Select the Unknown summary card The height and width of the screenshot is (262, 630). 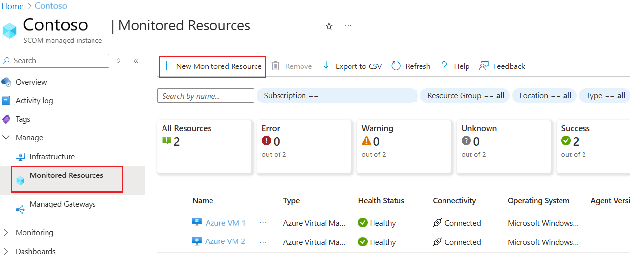tap(503, 147)
